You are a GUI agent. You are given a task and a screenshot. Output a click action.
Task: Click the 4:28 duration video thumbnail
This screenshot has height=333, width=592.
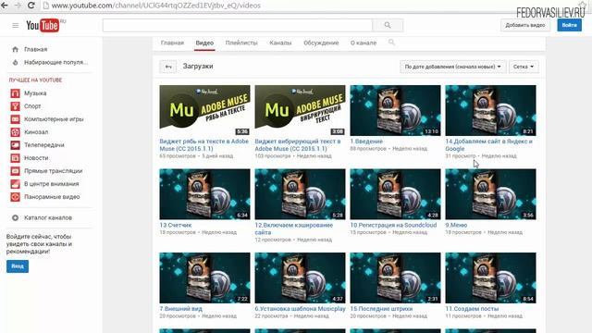click(x=395, y=194)
